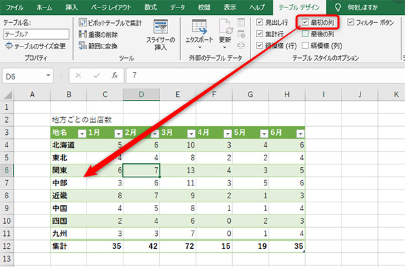The height and width of the screenshot is (267, 405).
Task: Open the ファイル (File) tab
Action: [x=14, y=7]
